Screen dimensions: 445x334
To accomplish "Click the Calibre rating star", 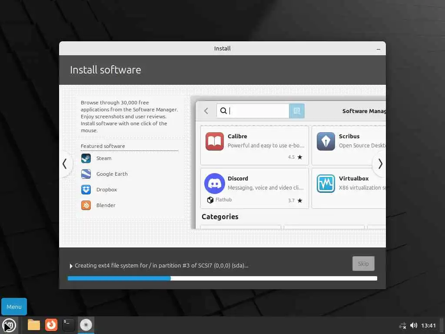I will coord(300,157).
